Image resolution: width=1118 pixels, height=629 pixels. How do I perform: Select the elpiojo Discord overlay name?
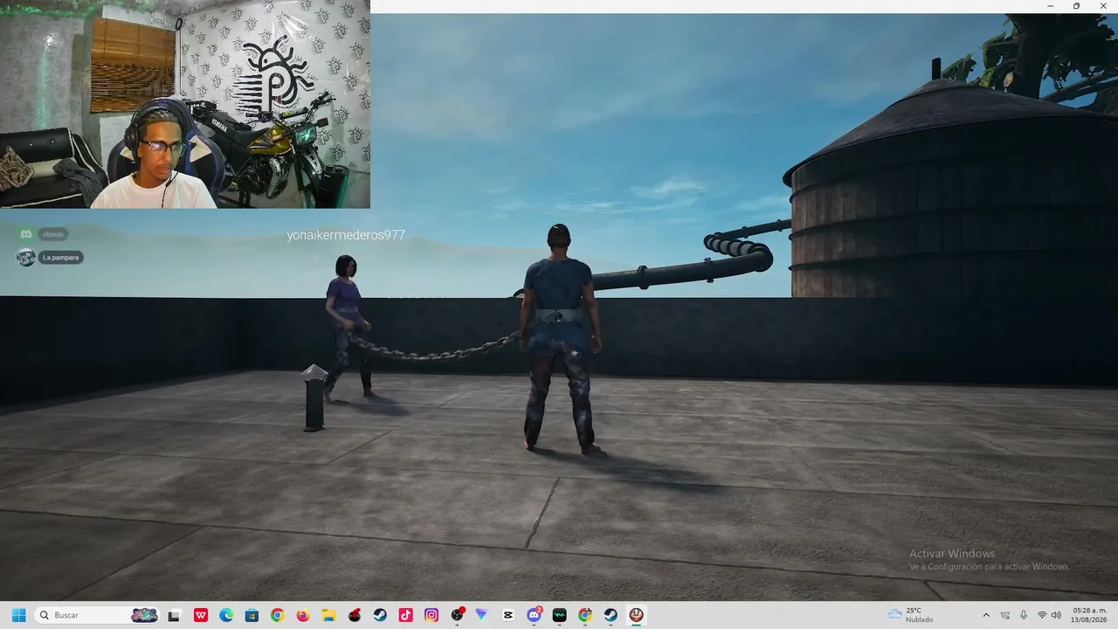[x=53, y=234]
